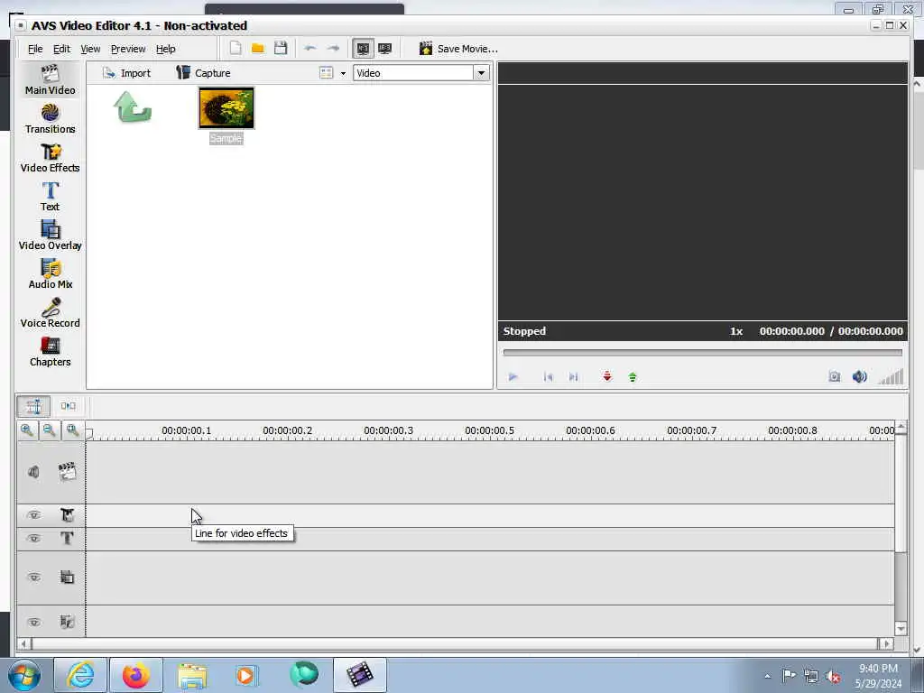
Task: Switch to timeline view mode
Action: point(33,406)
